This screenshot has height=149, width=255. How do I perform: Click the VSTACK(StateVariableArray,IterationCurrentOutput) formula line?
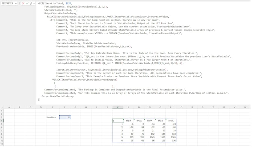pos(85,80)
